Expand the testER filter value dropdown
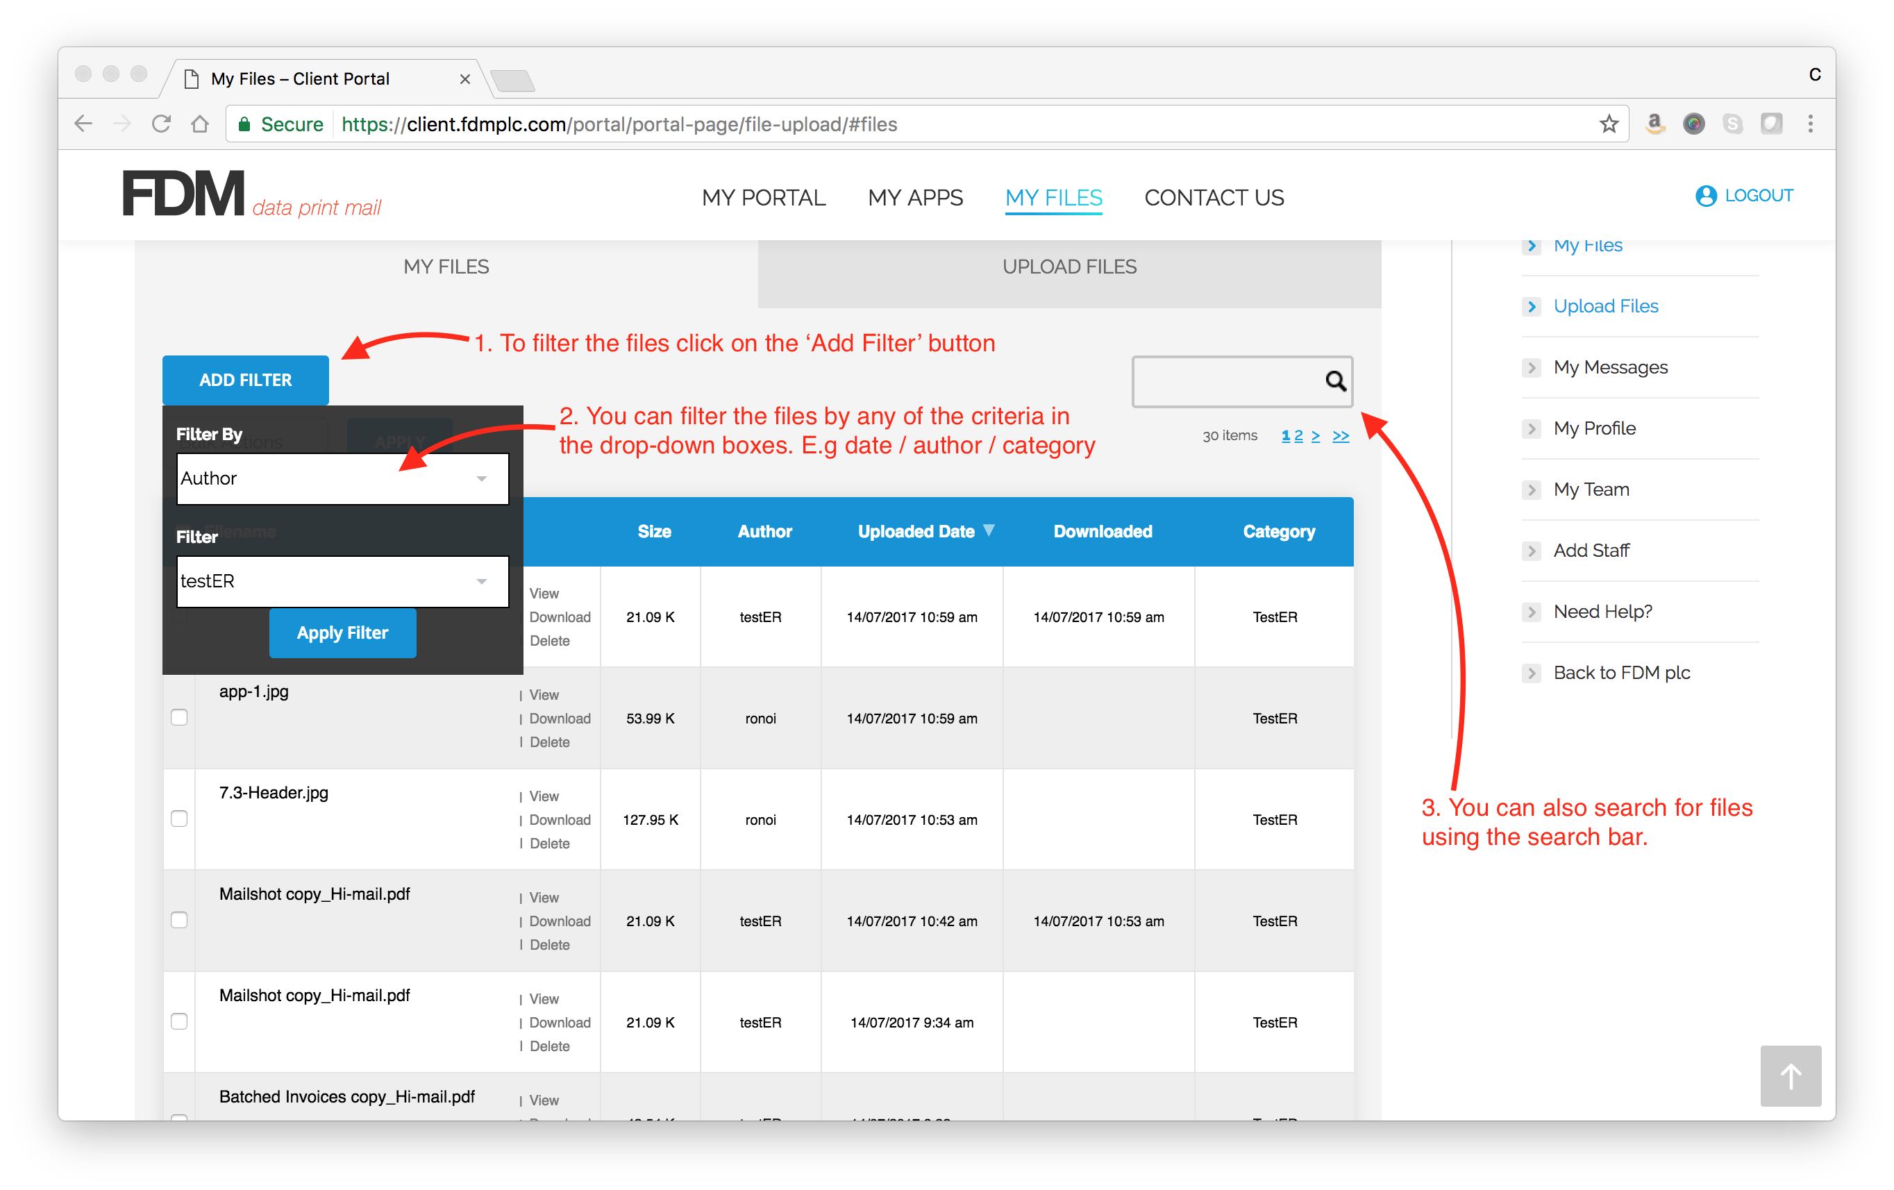 pos(342,581)
